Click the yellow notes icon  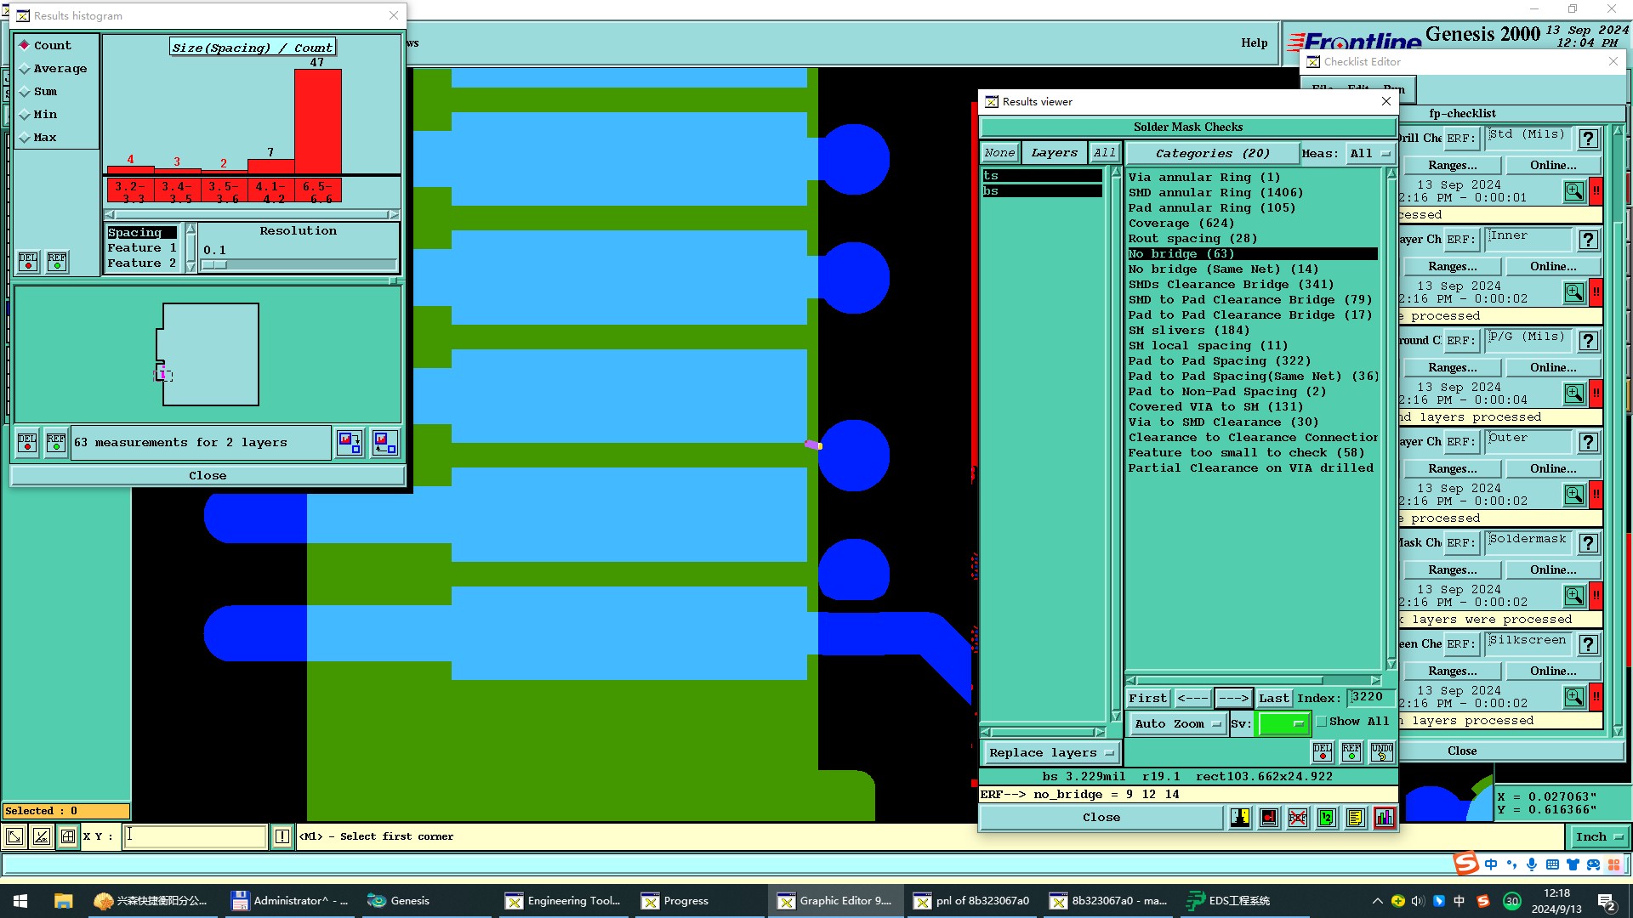click(x=1355, y=818)
